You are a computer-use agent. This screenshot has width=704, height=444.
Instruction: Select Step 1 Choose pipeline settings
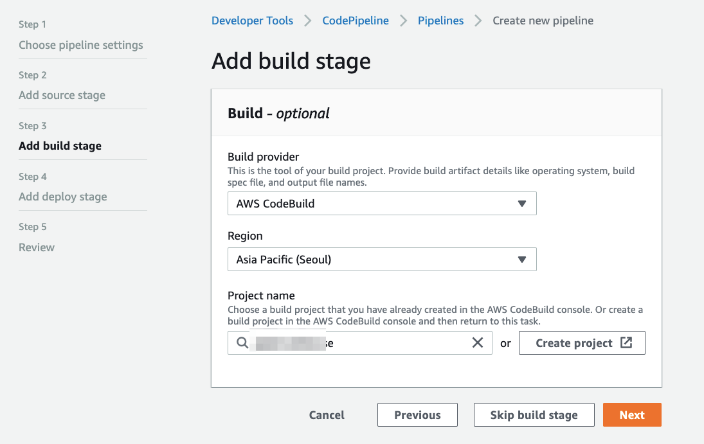81,45
